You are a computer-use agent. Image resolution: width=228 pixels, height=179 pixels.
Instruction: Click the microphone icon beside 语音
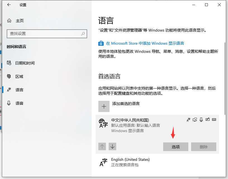pos(9,103)
